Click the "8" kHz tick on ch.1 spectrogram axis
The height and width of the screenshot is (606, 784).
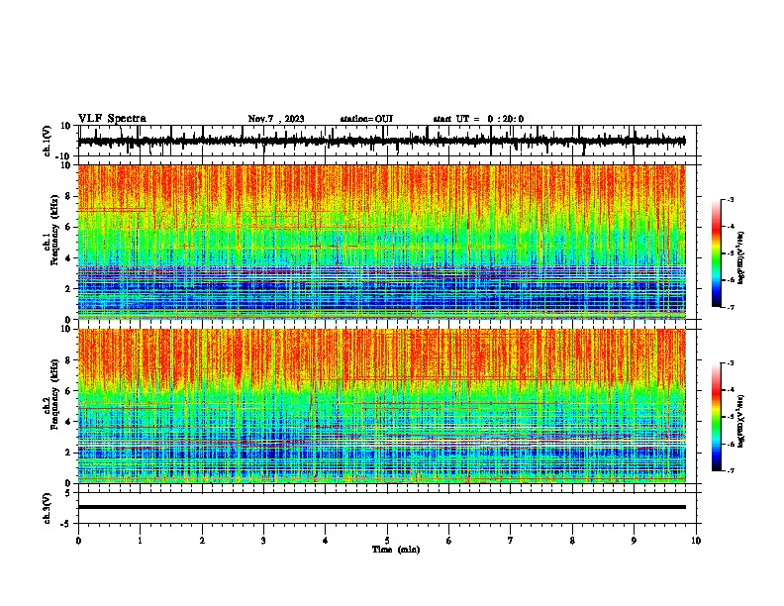68,196
